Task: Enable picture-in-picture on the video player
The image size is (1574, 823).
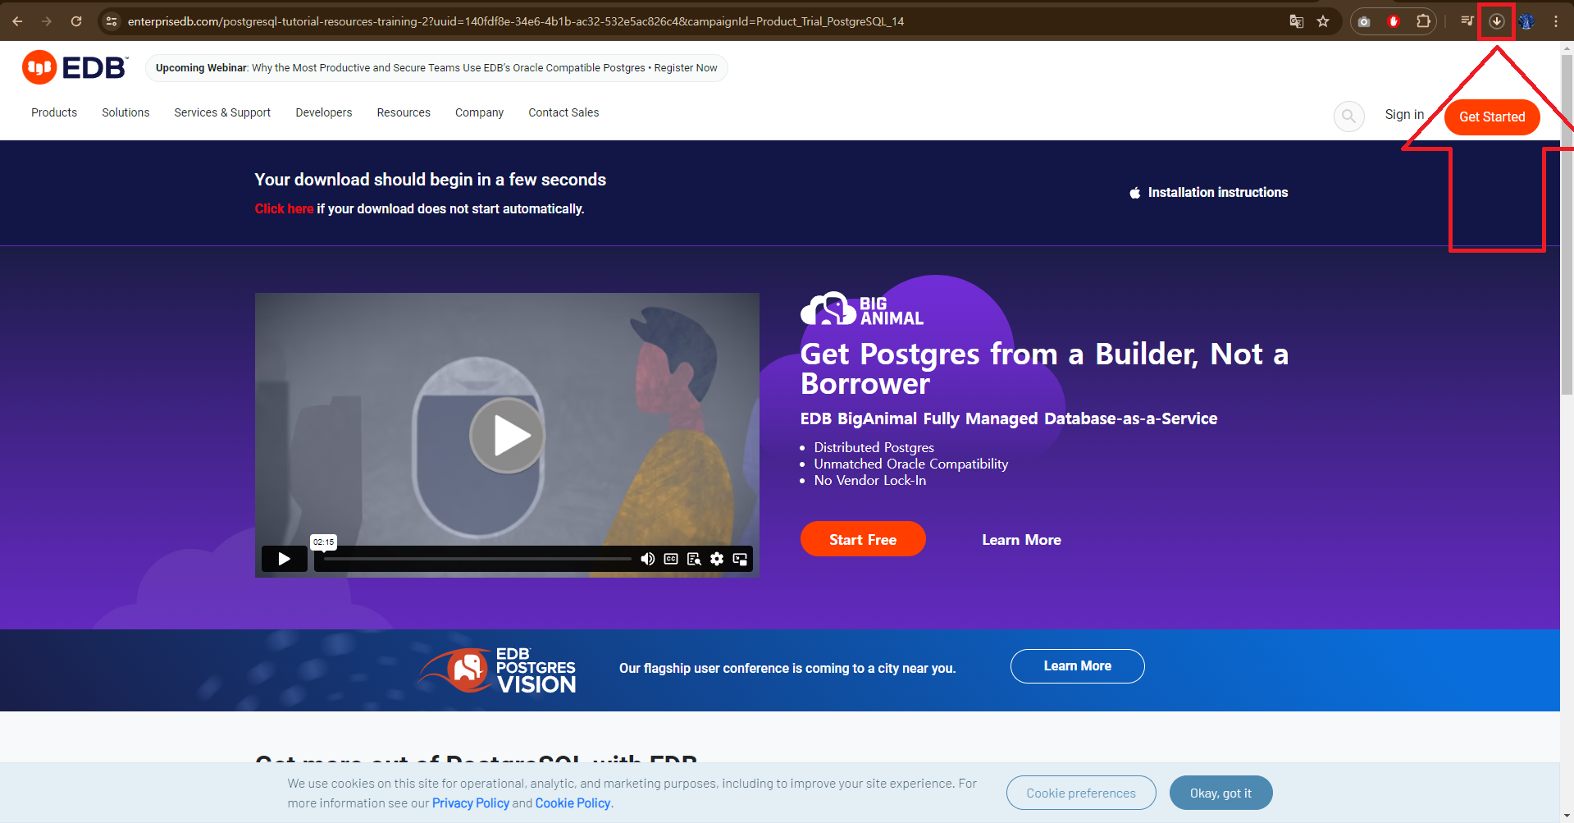Action: click(x=740, y=559)
